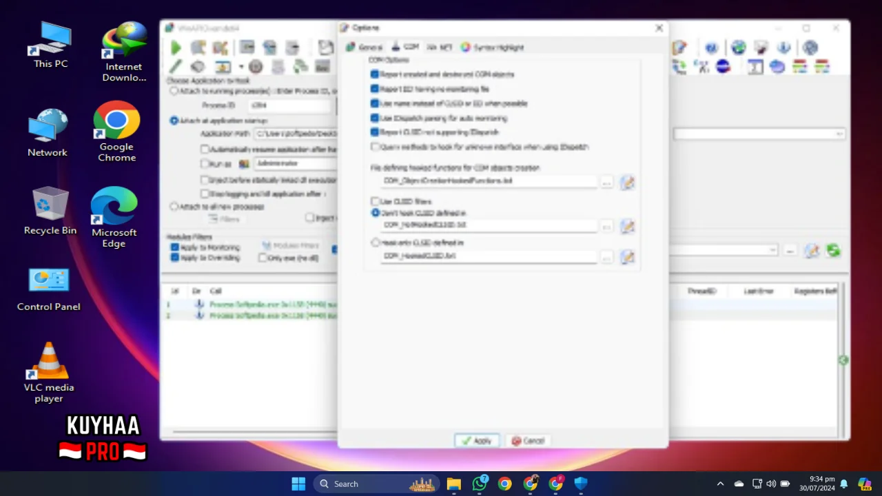The width and height of the screenshot is (882, 496).
Task: Edit COM_ObjectCreationHookedFunctions file with pencil icon
Action: pyautogui.click(x=627, y=183)
